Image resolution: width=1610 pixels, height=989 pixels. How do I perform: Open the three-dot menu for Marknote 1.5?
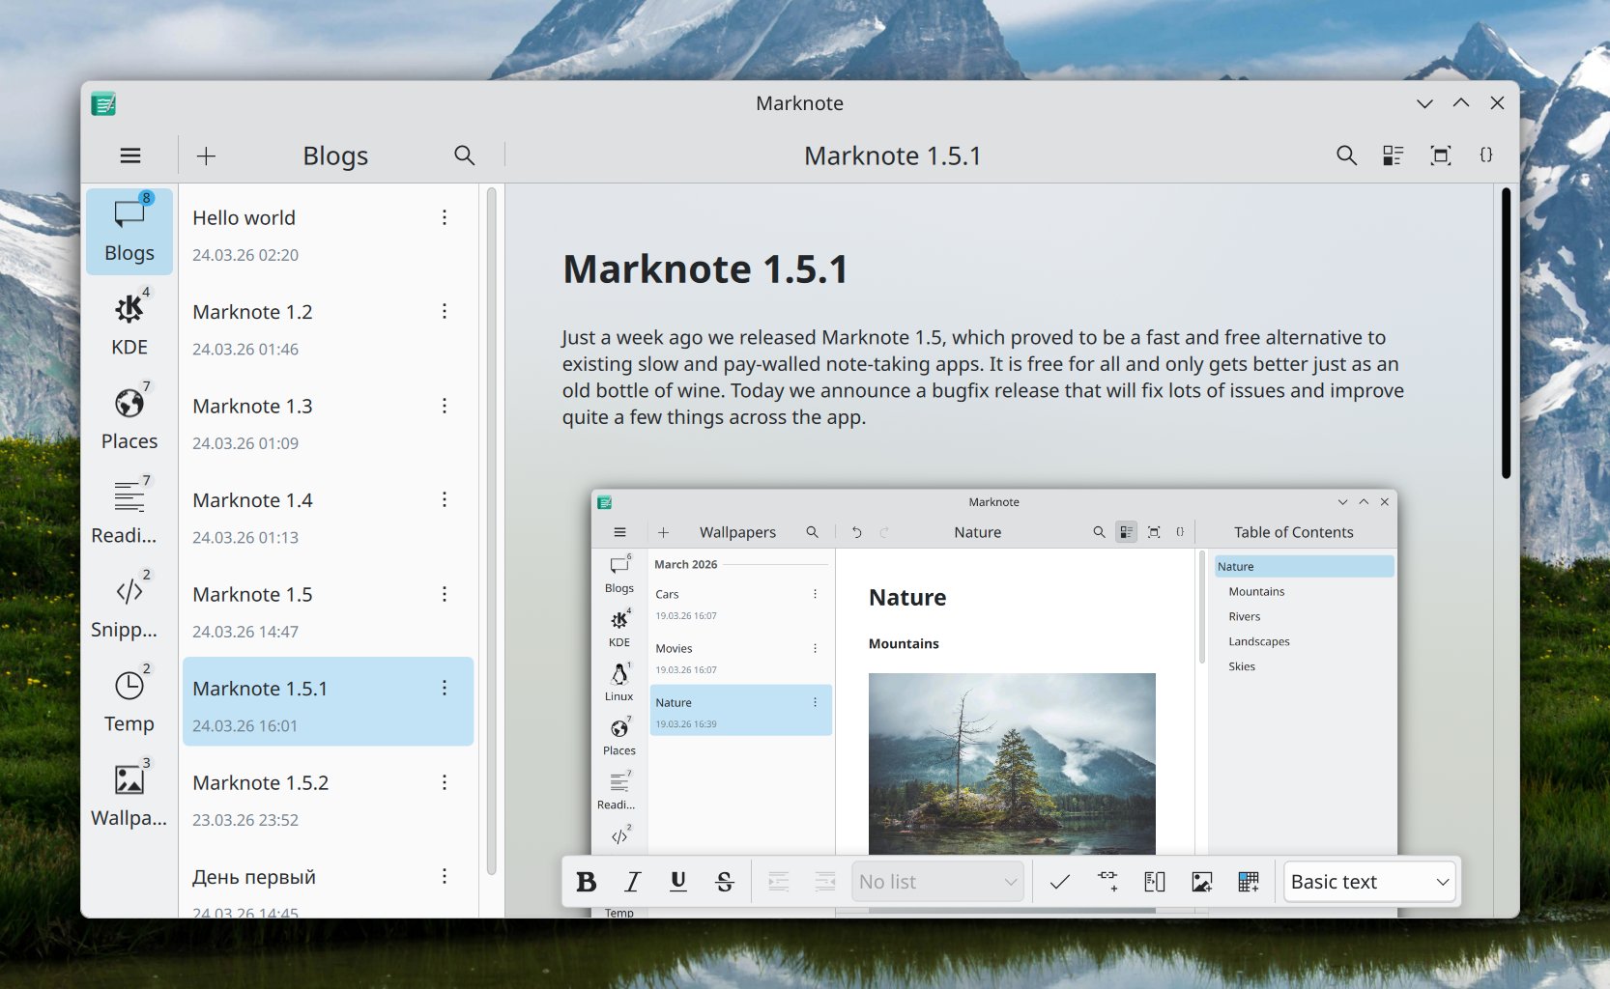(x=445, y=594)
